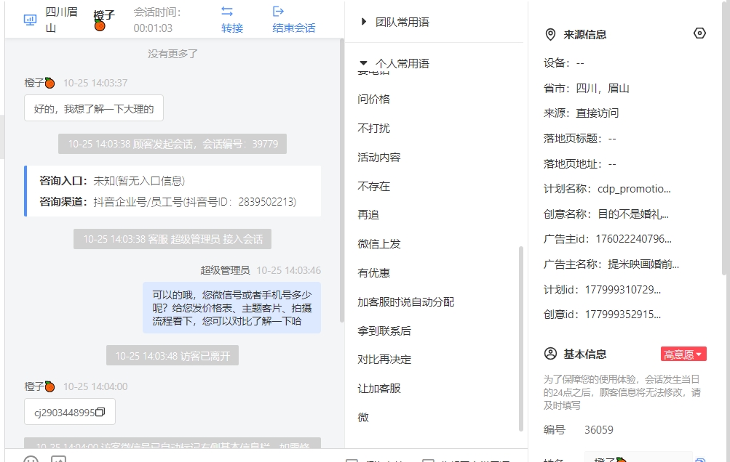Open the hexagon settings icon in 来源信息
Image resolution: width=730 pixels, height=462 pixels.
699,33
